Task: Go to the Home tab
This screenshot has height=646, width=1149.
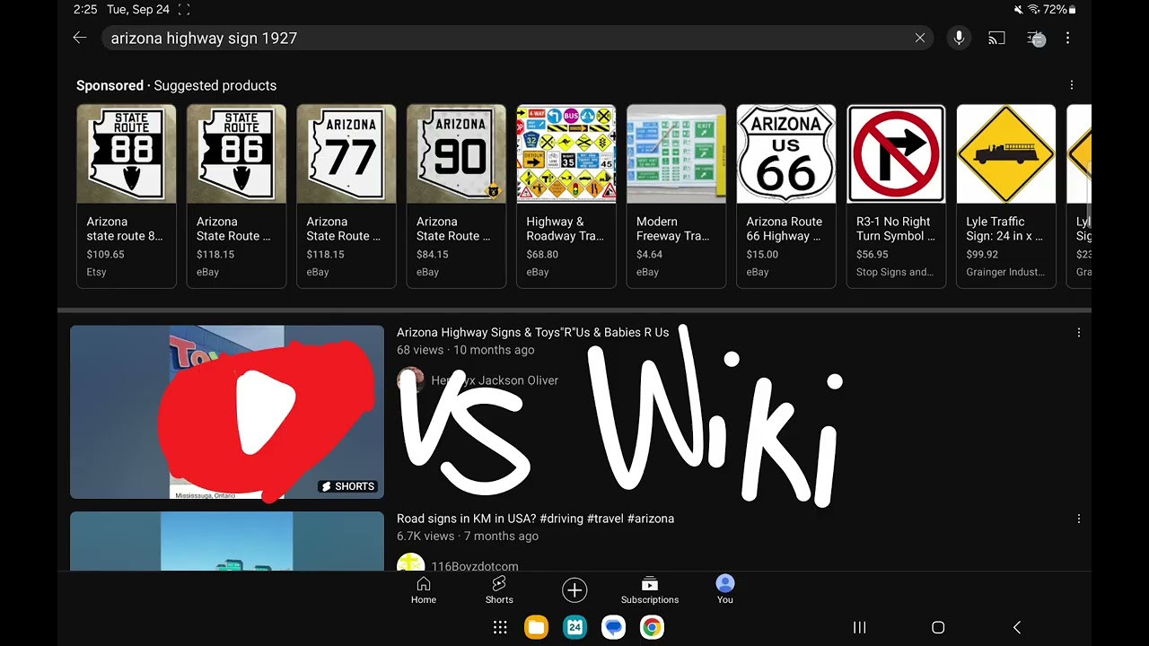Action: pyautogui.click(x=424, y=590)
